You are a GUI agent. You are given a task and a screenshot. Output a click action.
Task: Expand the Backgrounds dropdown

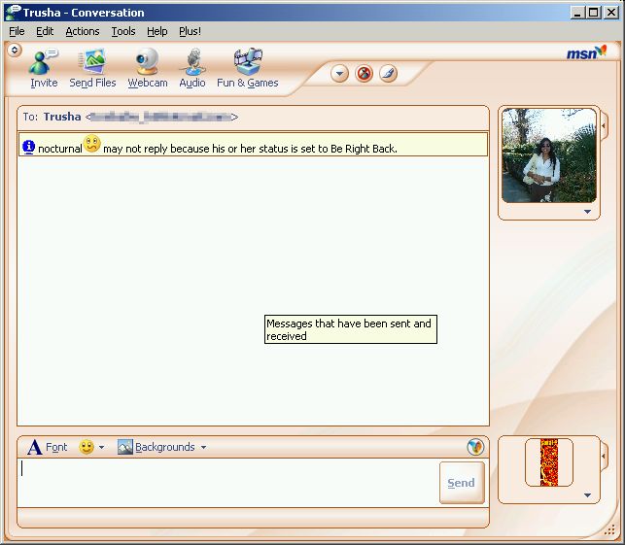162,447
